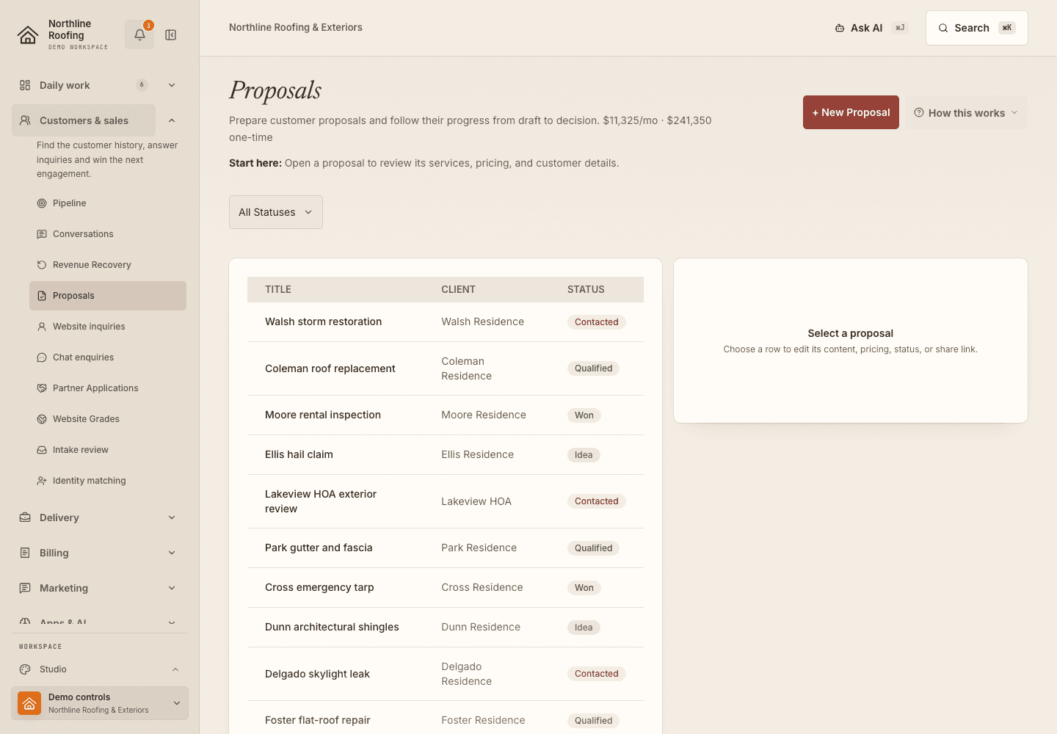The height and width of the screenshot is (734, 1057).
Task: Click the Identity matching icon
Action: click(42, 481)
